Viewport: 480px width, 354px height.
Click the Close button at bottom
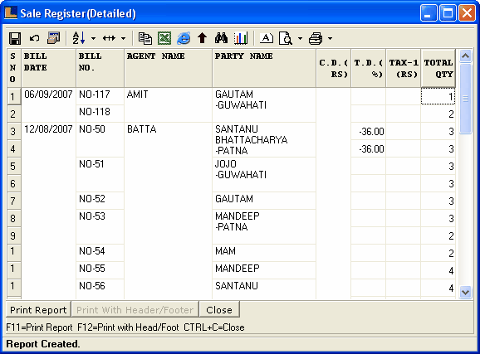click(x=219, y=310)
